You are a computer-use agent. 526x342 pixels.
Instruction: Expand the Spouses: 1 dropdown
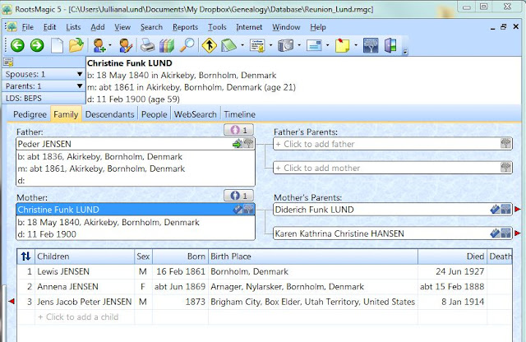point(80,74)
